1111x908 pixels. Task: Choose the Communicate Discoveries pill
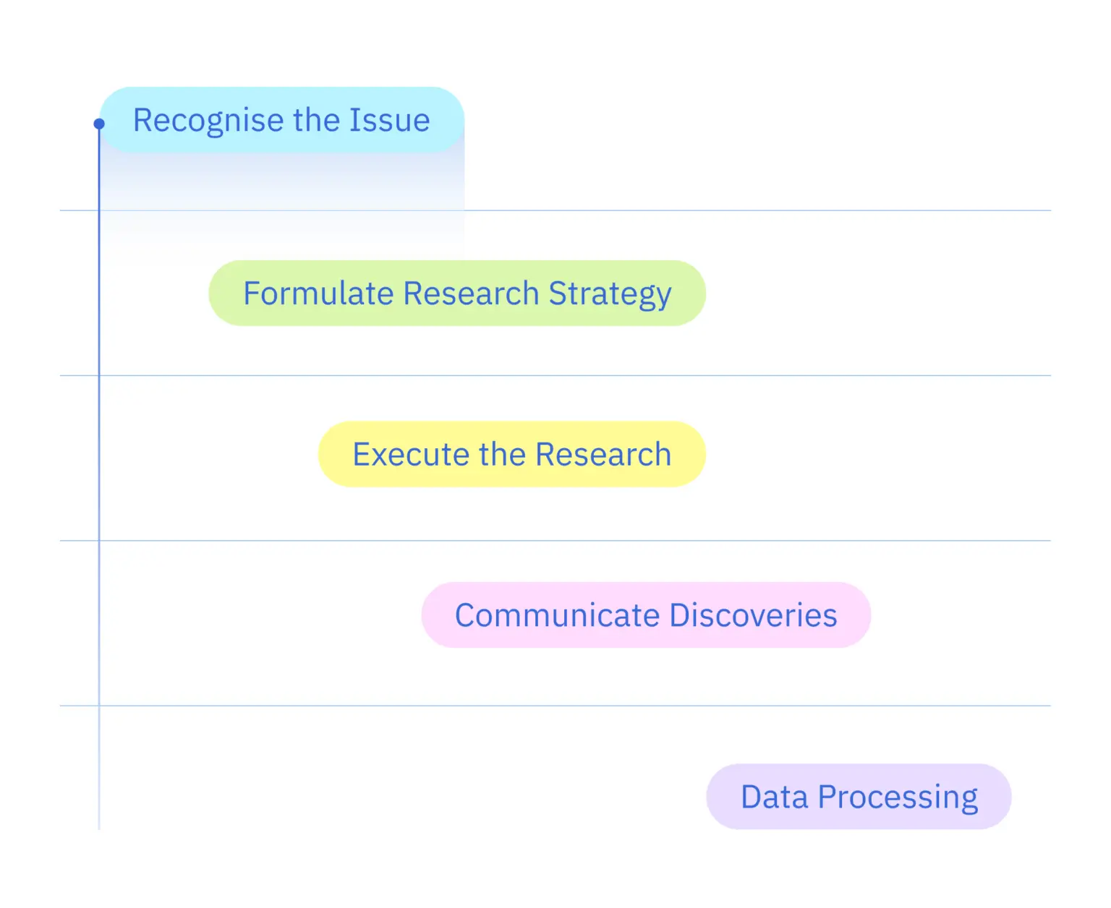point(646,615)
